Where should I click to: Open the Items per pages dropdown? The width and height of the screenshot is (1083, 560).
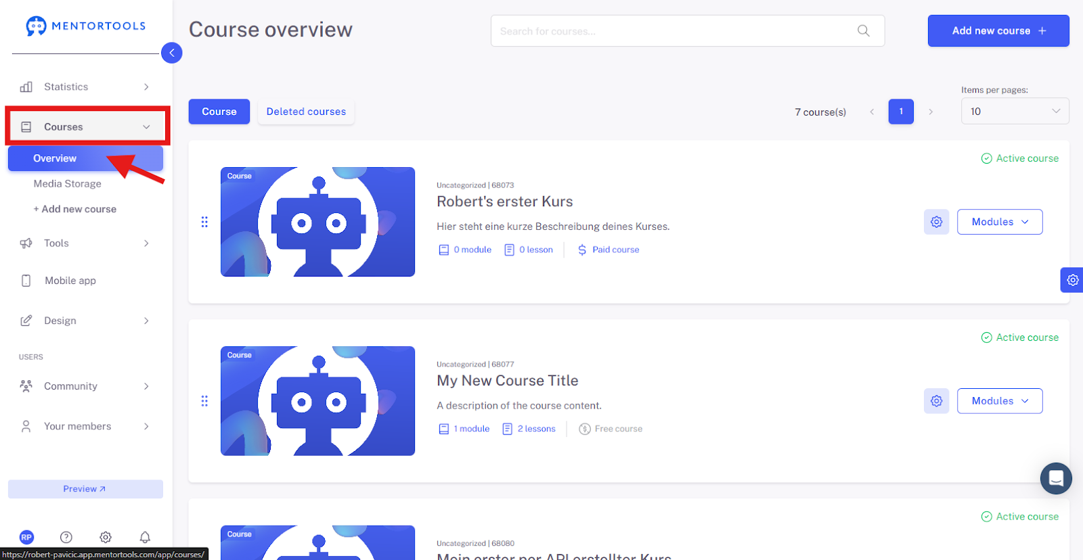coord(1015,112)
